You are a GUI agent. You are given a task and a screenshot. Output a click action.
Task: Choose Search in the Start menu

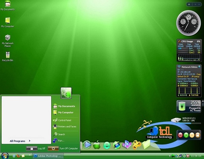point(59,134)
